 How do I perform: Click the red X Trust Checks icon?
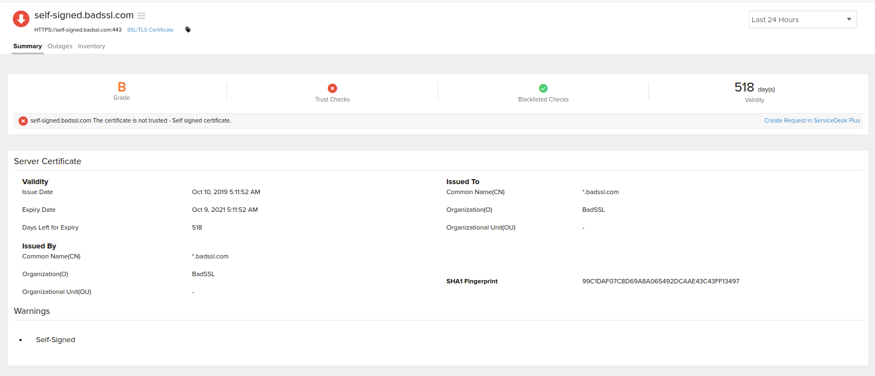pos(333,88)
